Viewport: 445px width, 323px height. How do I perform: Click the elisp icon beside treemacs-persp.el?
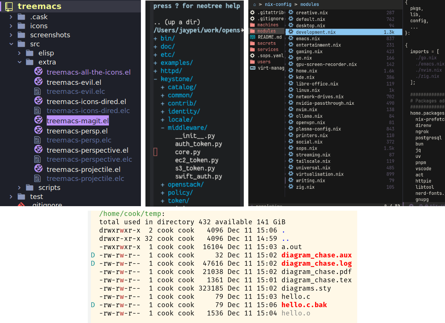point(38,130)
